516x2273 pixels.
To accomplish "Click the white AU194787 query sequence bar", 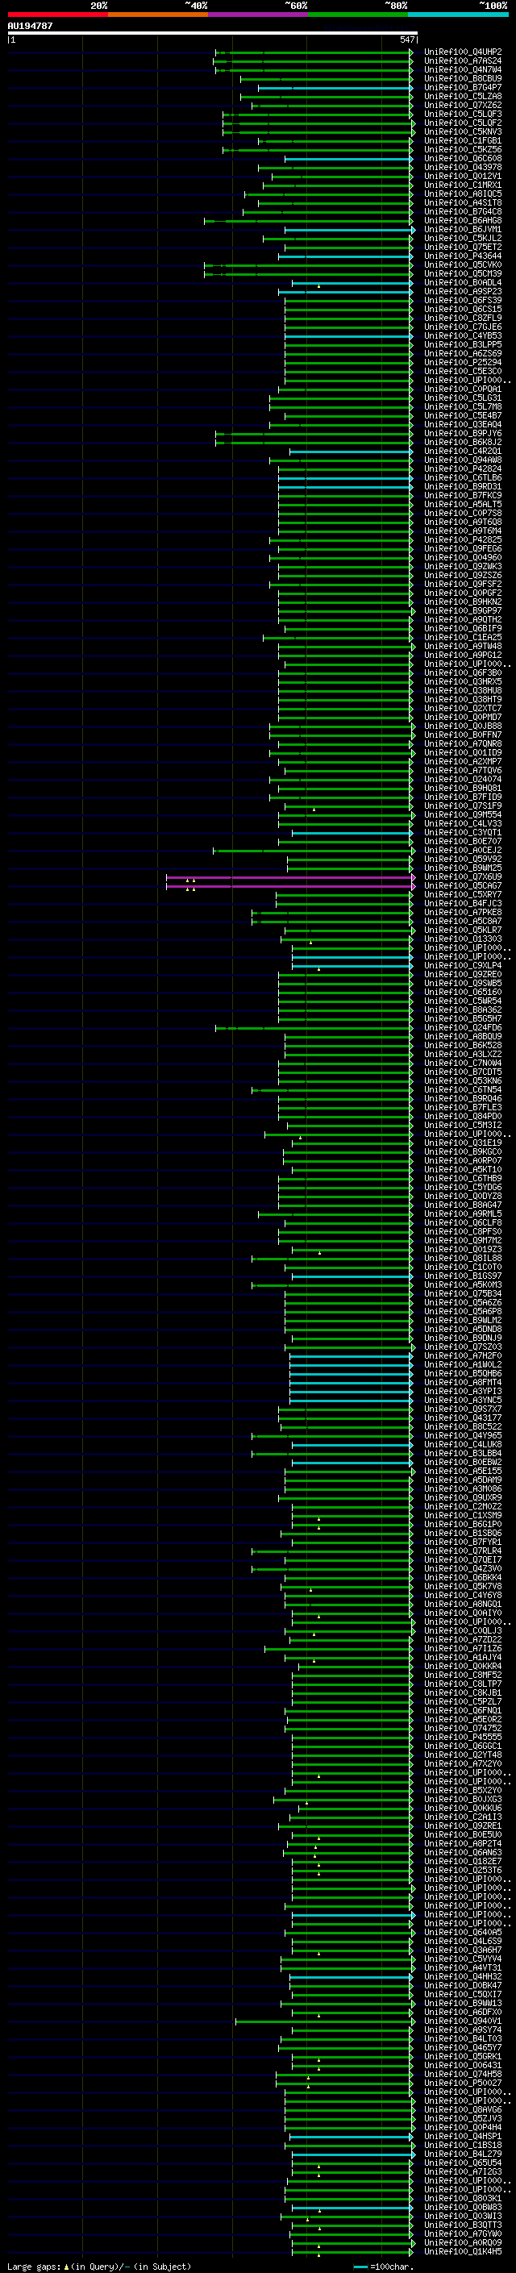I will coord(213,32).
